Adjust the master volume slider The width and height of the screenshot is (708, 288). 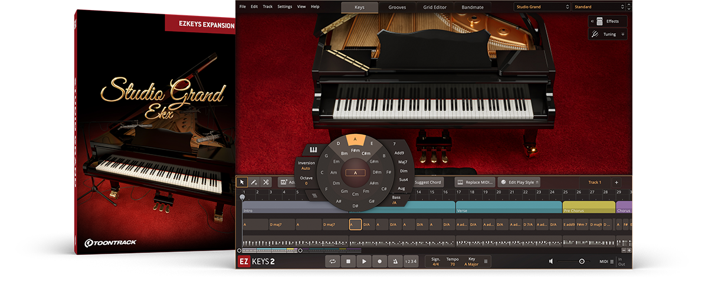click(582, 261)
